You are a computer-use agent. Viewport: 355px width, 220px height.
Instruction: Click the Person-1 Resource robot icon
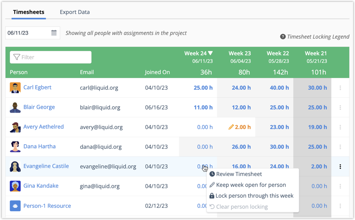click(15, 206)
